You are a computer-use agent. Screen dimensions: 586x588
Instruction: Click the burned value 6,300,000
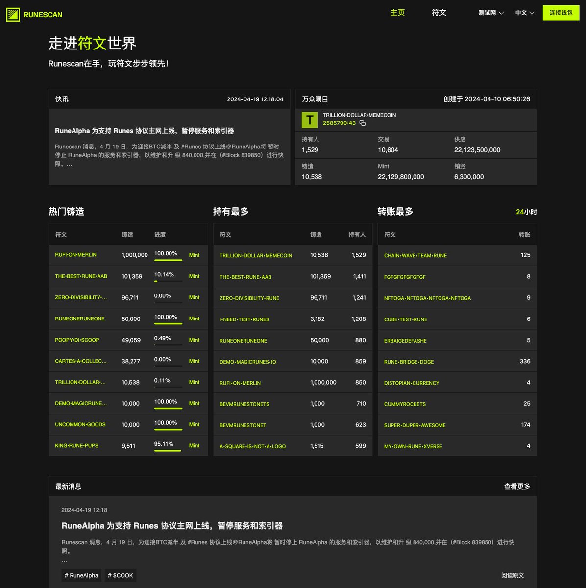tap(469, 177)
